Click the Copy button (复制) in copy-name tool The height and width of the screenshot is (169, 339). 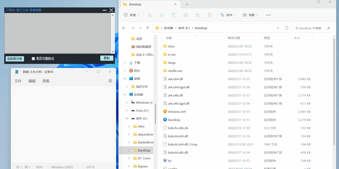point(107,58)
